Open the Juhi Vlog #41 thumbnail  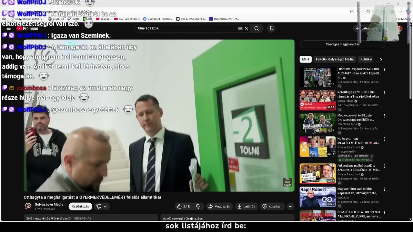point(317,147)
